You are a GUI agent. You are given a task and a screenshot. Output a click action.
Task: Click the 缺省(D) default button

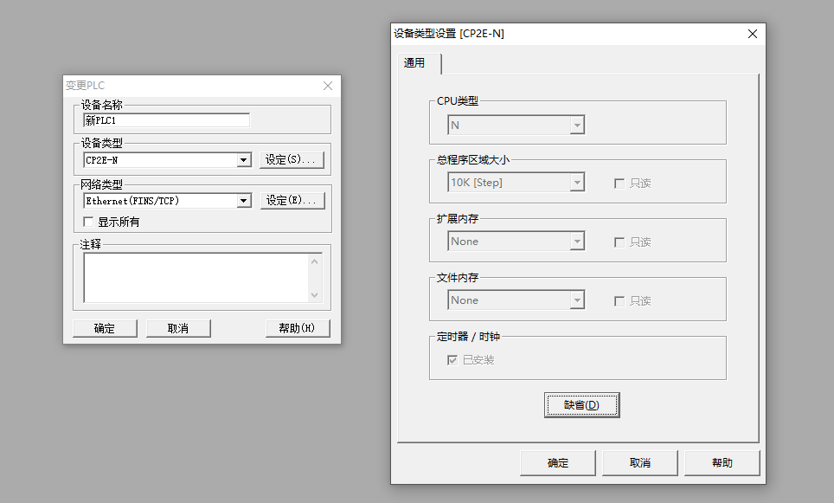pyautogui.click(x=581, y=405)
